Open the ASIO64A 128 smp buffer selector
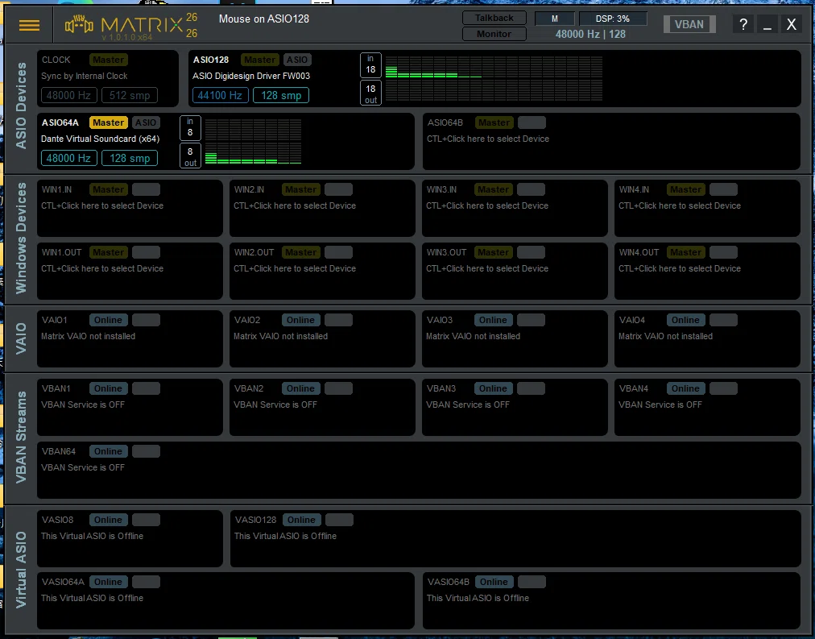The image size is (815, 639). 130,158
